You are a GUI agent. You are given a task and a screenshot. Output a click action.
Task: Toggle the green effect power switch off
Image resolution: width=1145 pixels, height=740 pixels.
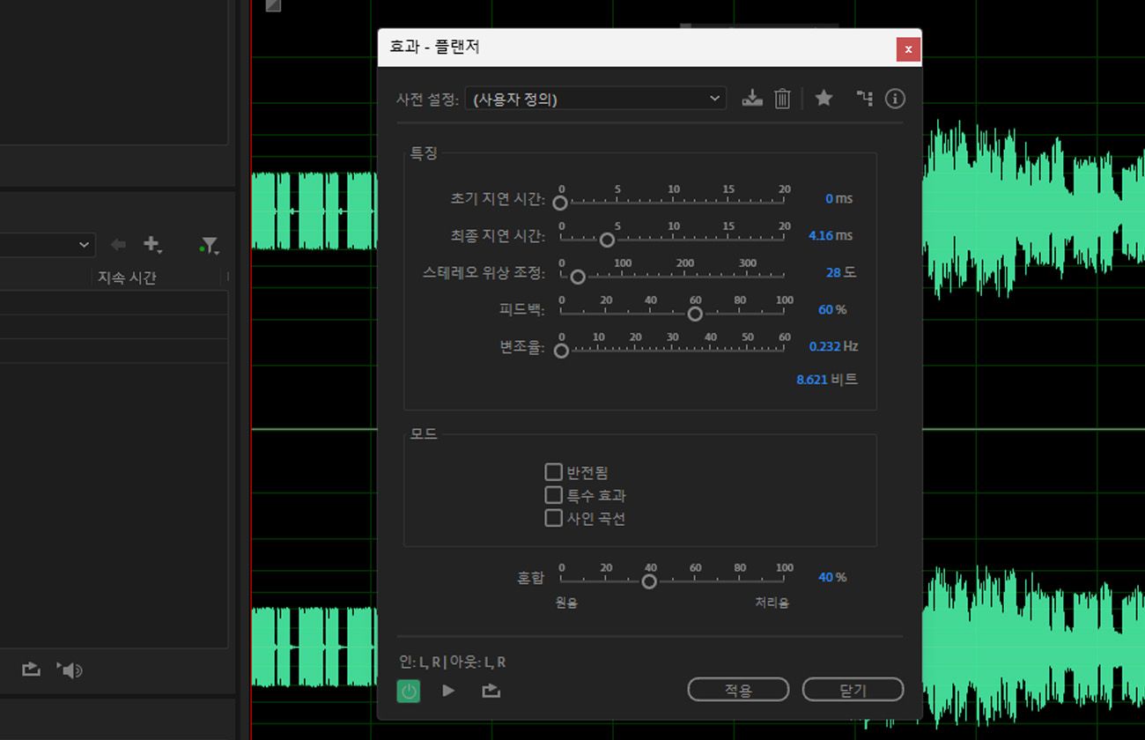408,691
